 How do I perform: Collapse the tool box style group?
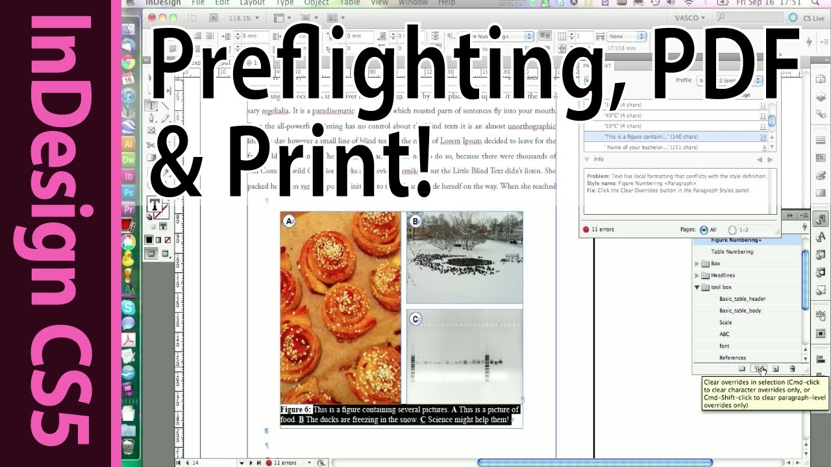(x=698, y=287)
